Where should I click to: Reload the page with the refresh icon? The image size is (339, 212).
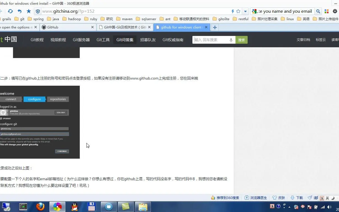click(10, 11)
